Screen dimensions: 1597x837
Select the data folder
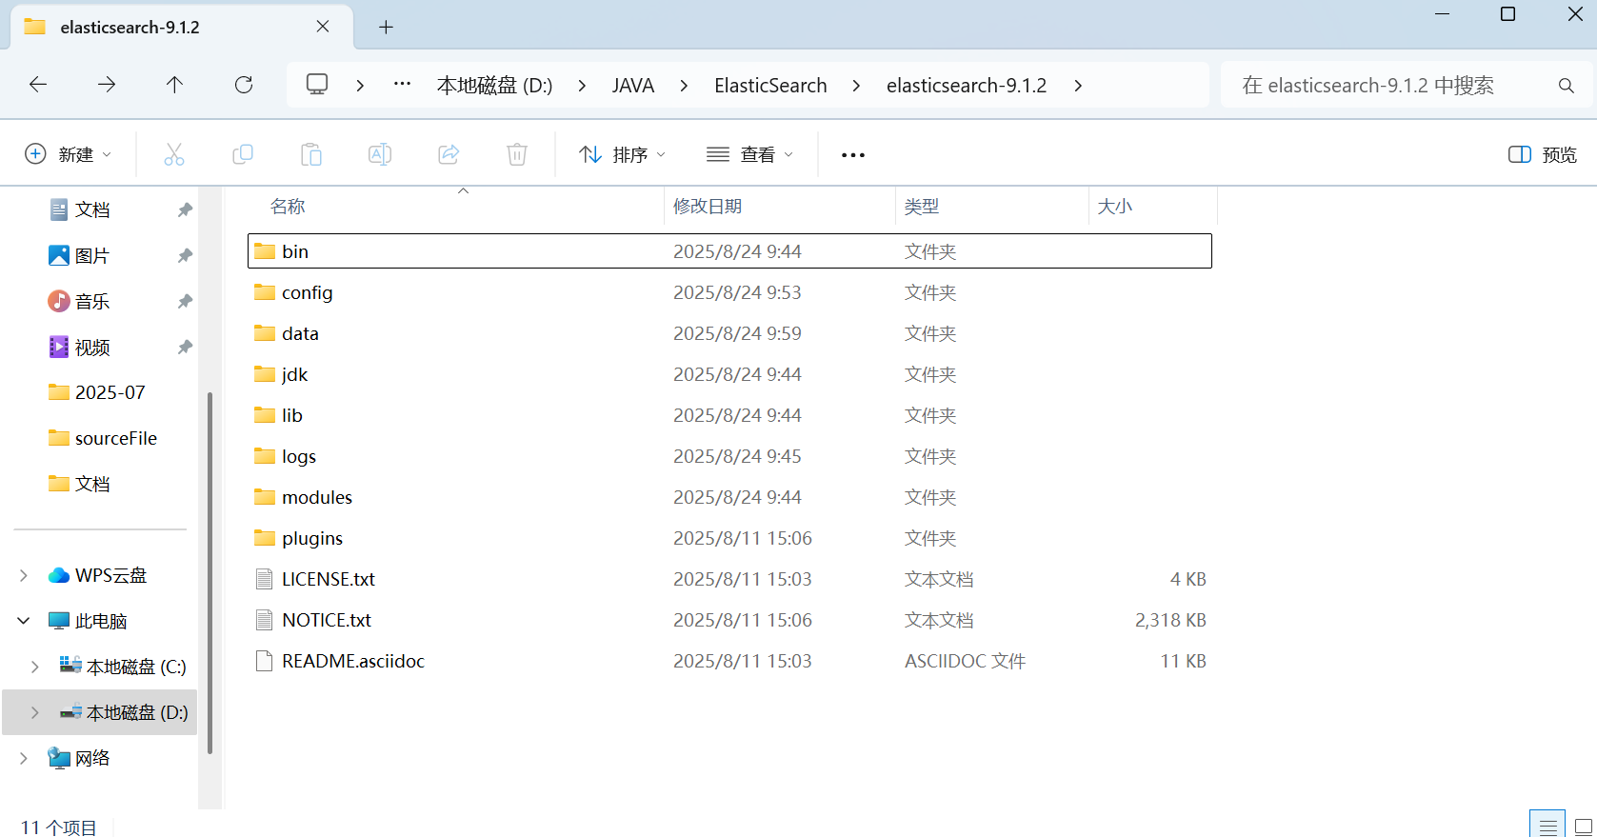[729, 333]
